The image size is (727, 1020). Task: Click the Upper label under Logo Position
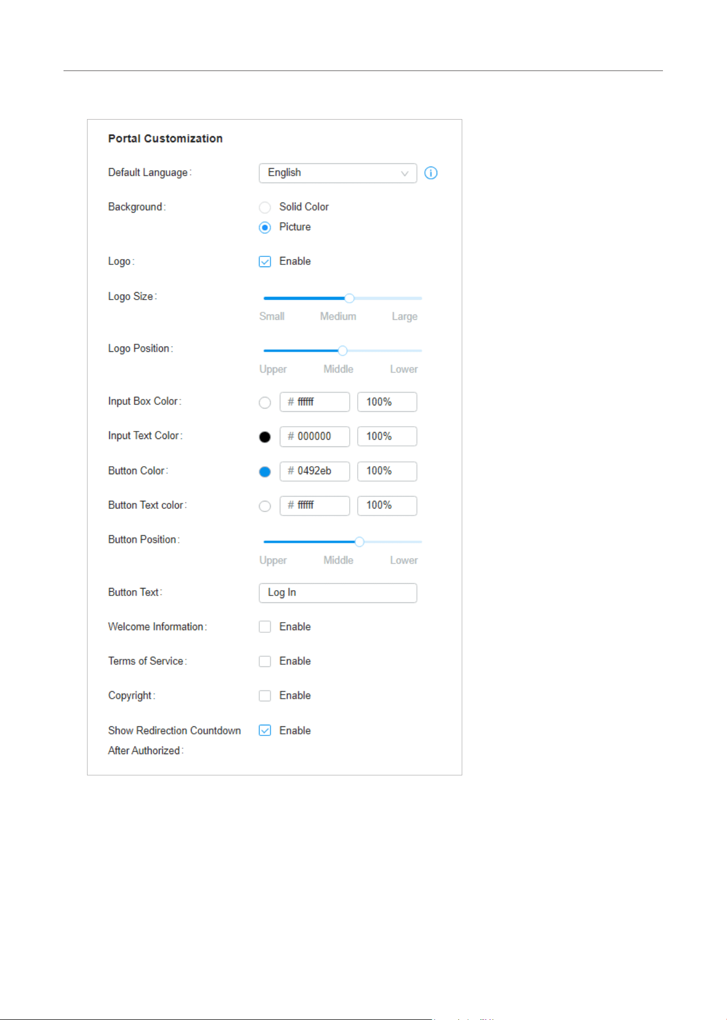pos(273,370)
